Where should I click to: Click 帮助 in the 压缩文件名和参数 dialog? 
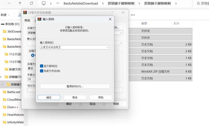pyautogui.click(x=116, y=104)
